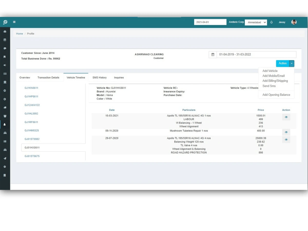Switch to the Inquiries tab
Viewport: 308px width, 231px height.
click(x=119, y=78)
